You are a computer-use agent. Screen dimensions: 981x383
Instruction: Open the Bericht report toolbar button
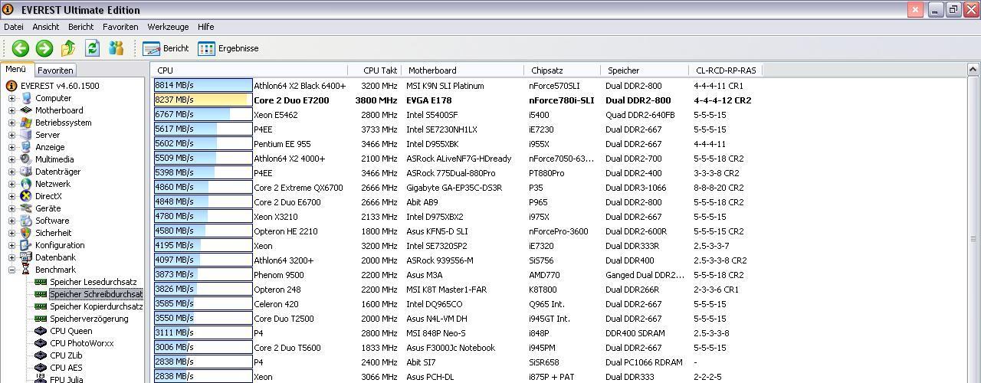(166, 48)
